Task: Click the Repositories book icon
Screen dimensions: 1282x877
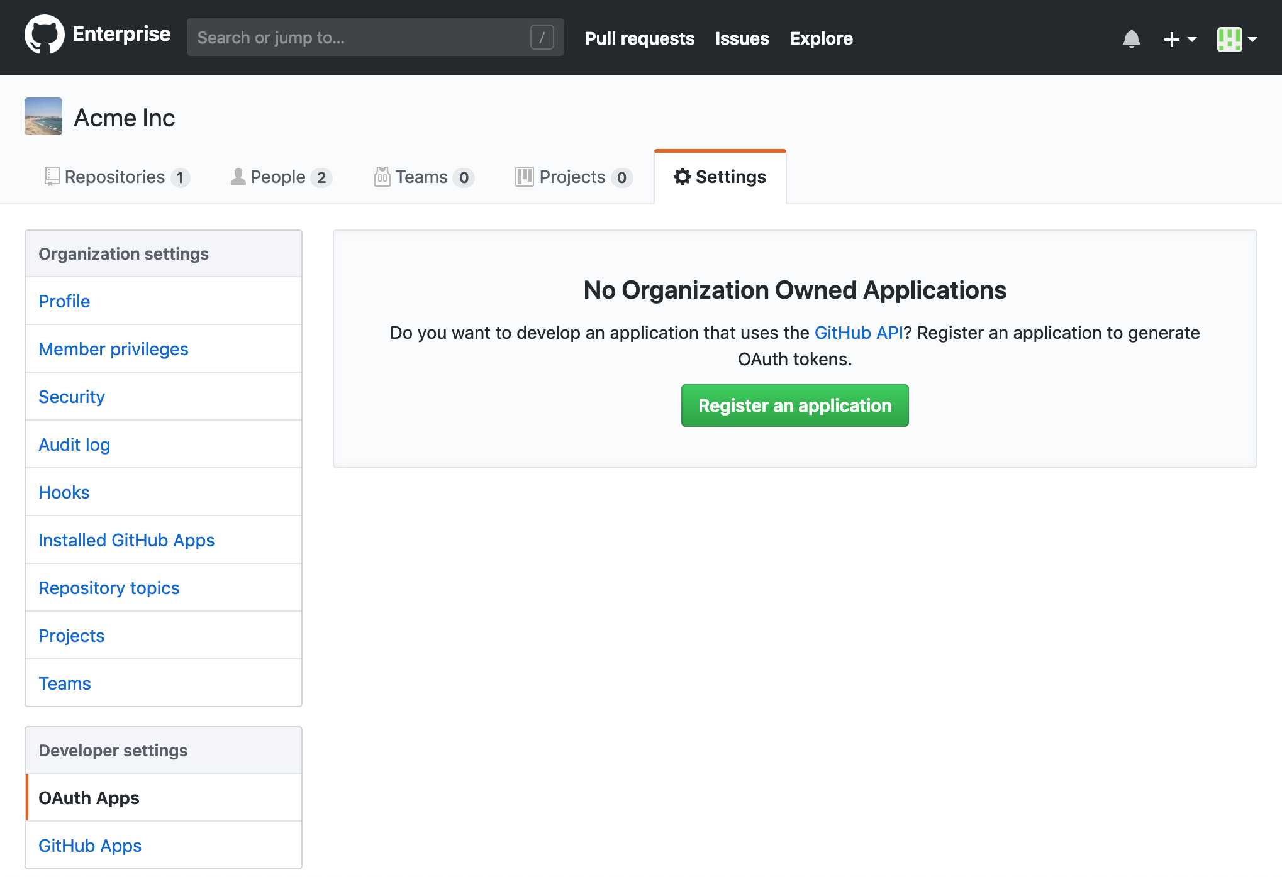Action: coord(52,177)
